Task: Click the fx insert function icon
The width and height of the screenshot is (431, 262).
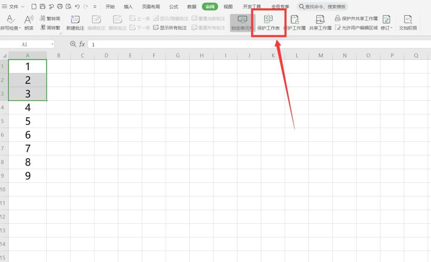Action: pos(82,44)
